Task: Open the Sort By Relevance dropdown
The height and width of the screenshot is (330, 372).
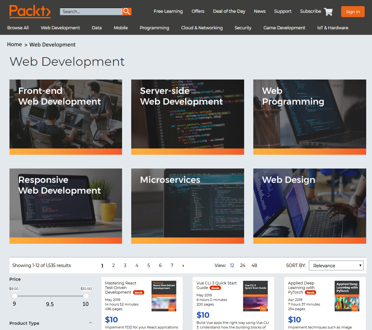Action: tap(336, 265)
